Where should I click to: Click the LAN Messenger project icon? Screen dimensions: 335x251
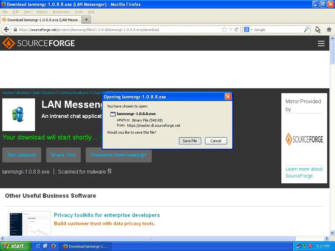19,115
